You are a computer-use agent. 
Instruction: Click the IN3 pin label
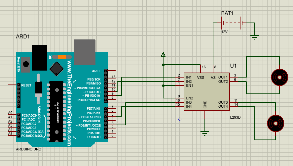(189, 102)
